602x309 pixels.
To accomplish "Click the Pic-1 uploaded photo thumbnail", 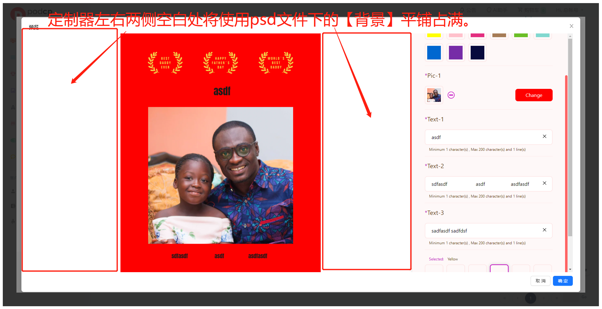I will pos(434,95).
